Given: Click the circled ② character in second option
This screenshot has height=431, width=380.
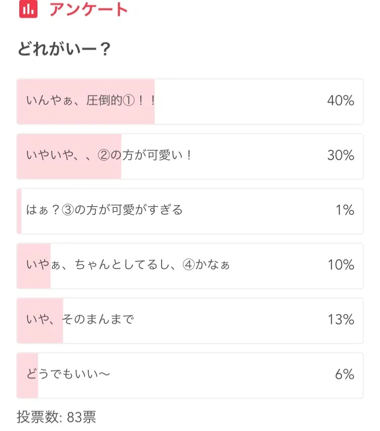Looking at the screenshot, I should [x=103, y=155].
